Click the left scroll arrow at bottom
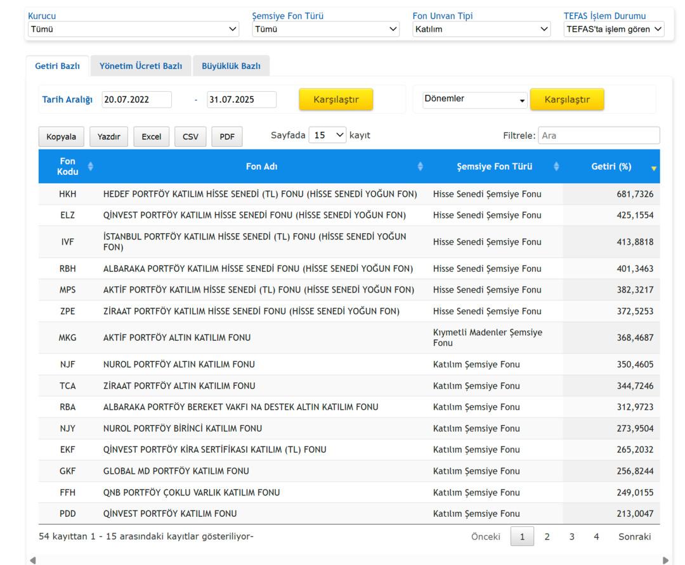 tap(33, 560)
